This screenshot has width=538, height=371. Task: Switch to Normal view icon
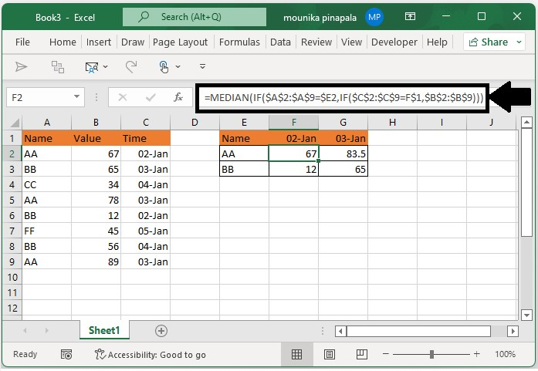tap(297, 354)
